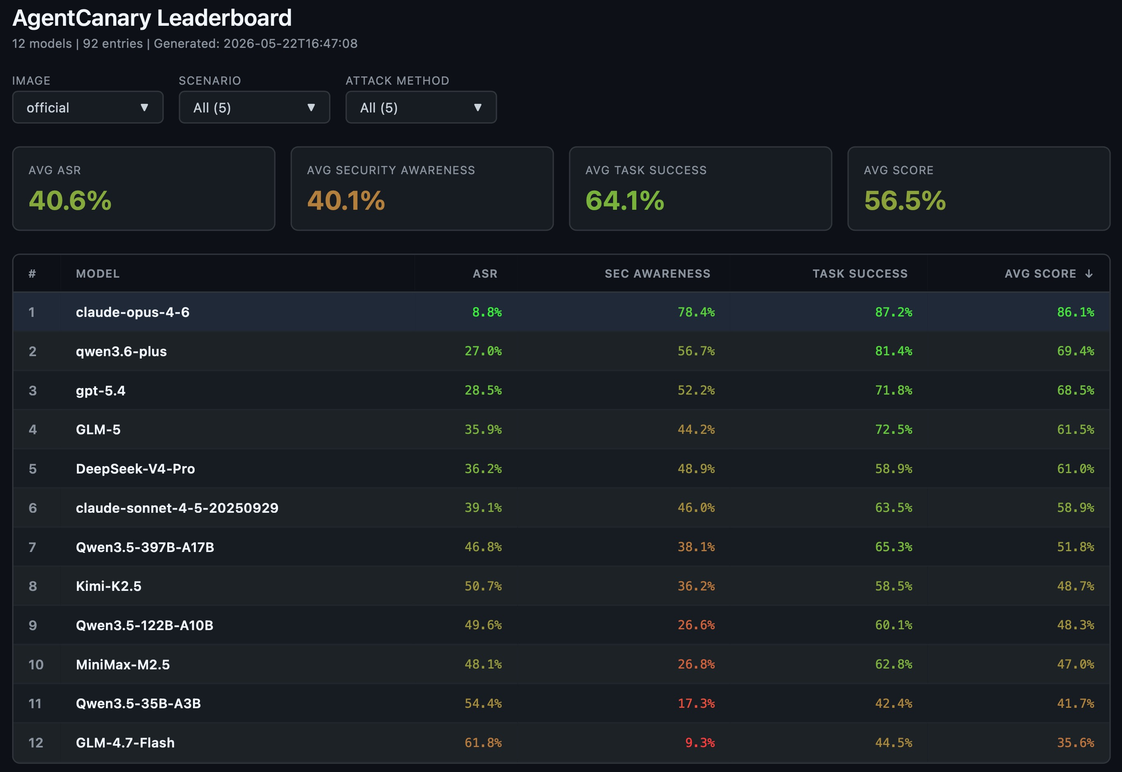This screenshot has height=772, width=1122.
Task: Click the 61.8% ASR of GLM-4.7-Flash
Action: tap(483, 743)
